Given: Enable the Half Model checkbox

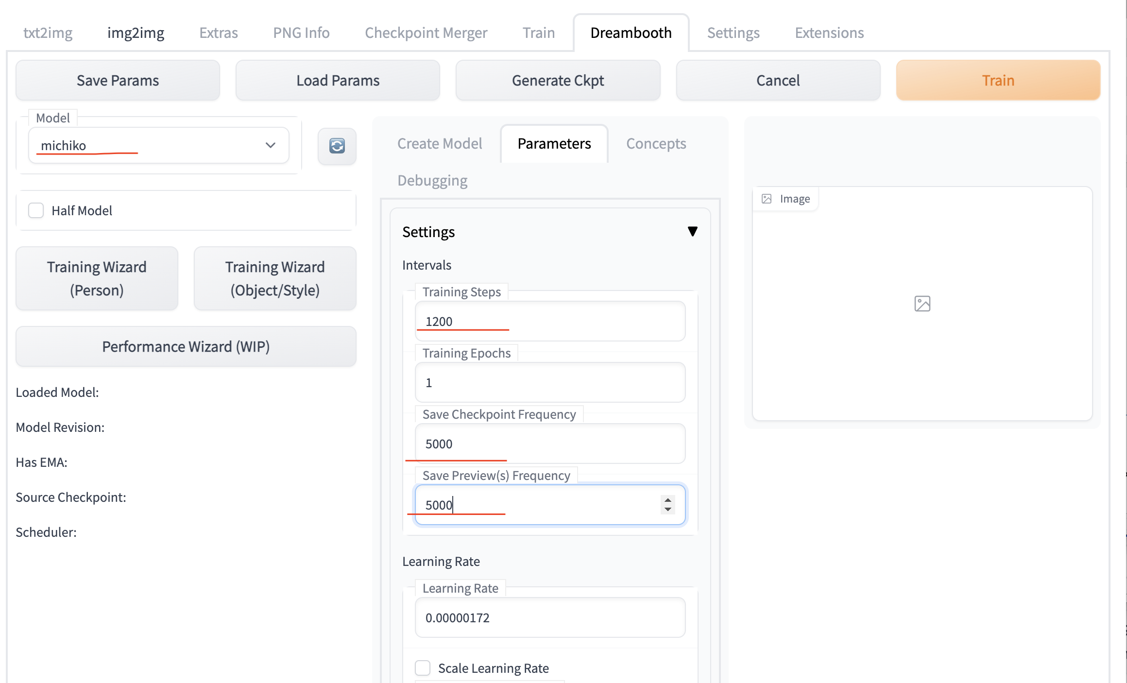Looking at the screenshot, I should [x=36, y=210].
